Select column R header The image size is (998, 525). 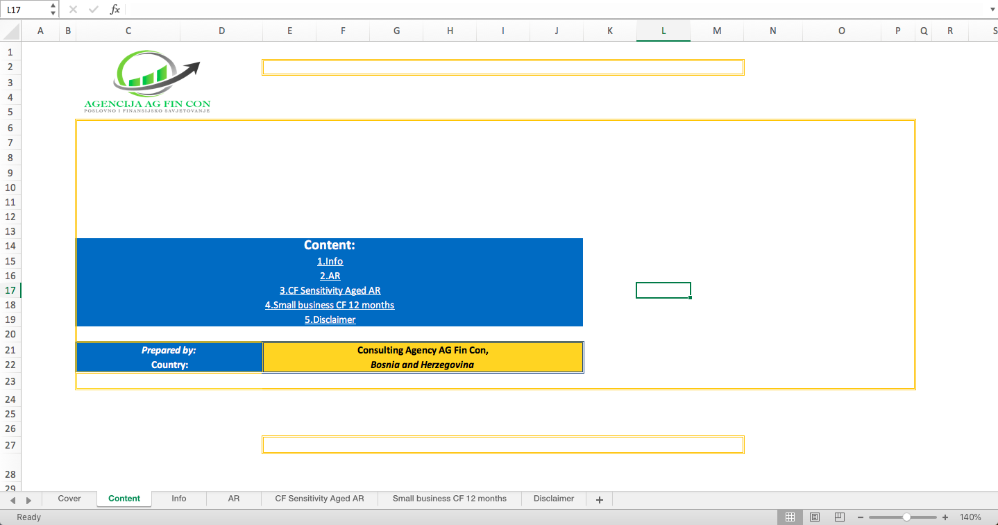(x=950, y=31)
